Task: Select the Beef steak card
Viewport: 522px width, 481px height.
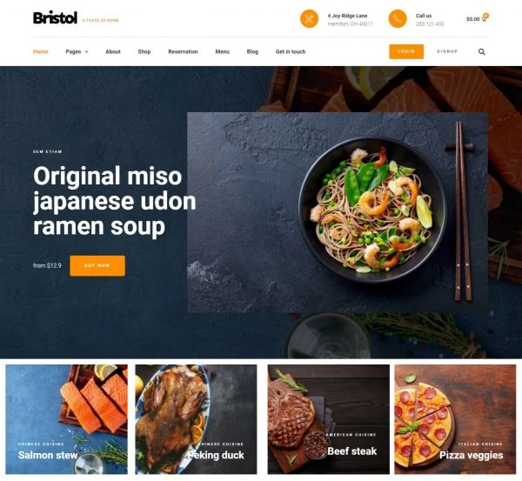Action: pyautogui.click(x=328, y=419)
